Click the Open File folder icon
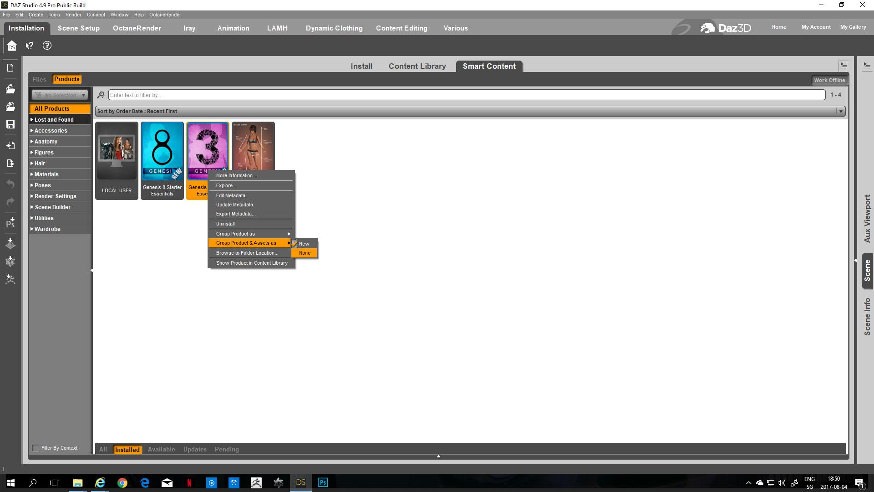Screen dimensions: 874x492 (10, 89)
